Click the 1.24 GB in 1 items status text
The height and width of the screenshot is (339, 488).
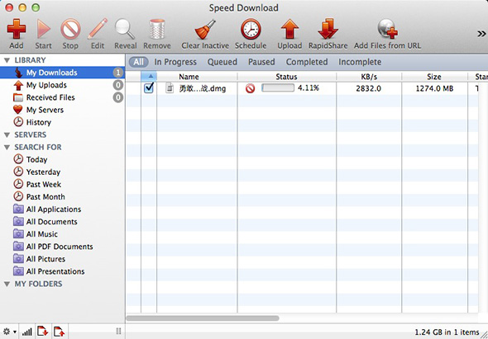click(x=447, y=332)
